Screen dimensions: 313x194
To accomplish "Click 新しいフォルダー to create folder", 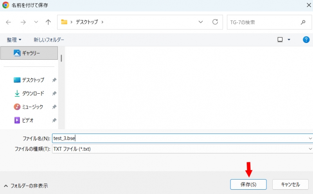I will (49, 40).
